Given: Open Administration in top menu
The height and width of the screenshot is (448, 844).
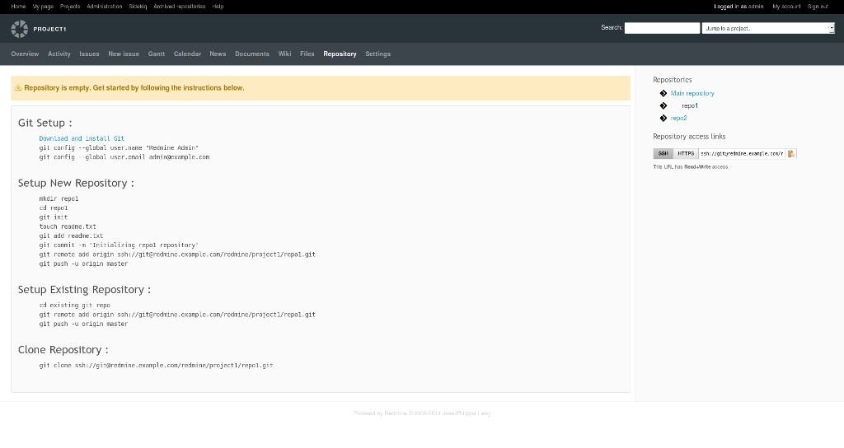Looking at the screenshot, I should tap(105, 7).
